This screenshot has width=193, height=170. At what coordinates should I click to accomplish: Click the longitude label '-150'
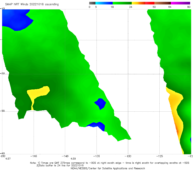tap(3, 156)
